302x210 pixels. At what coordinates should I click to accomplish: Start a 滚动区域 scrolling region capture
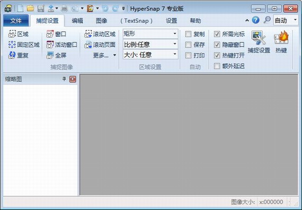coord(100,34)
